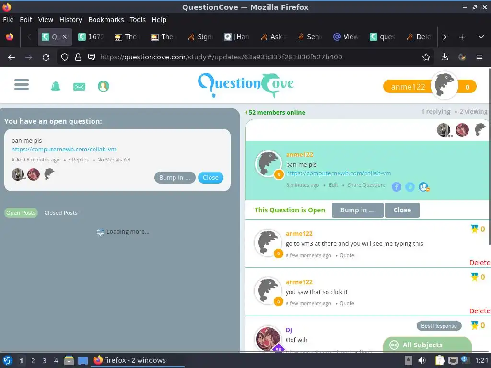Click Close in the open question card

pyautogui.click(x=210, y=177)
